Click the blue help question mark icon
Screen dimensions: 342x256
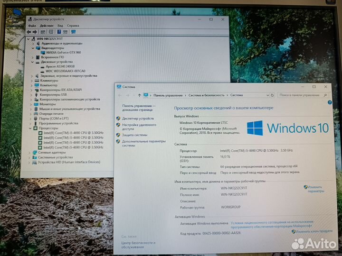point(330,102)
